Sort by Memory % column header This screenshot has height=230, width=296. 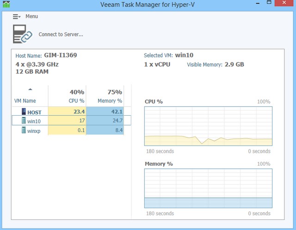pyautogui.click(x=110, y=101)
